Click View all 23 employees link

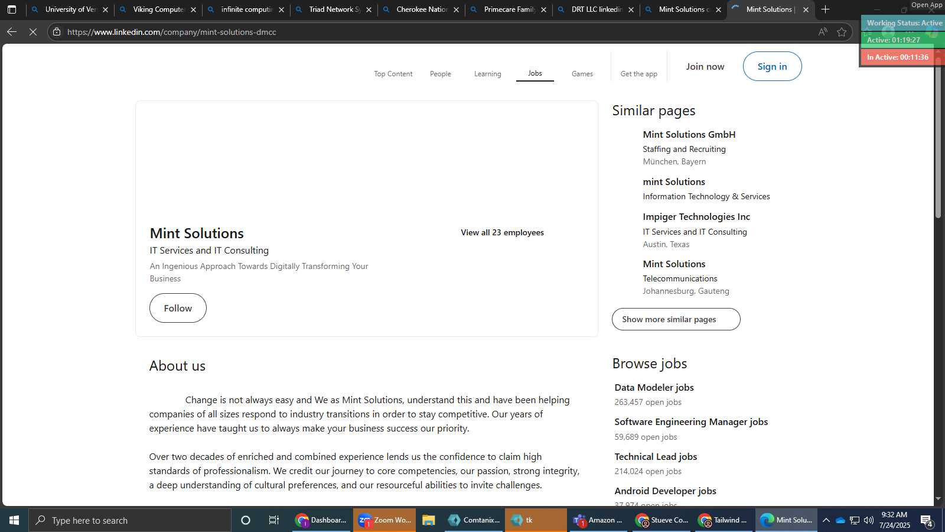(x=502, y=232)
